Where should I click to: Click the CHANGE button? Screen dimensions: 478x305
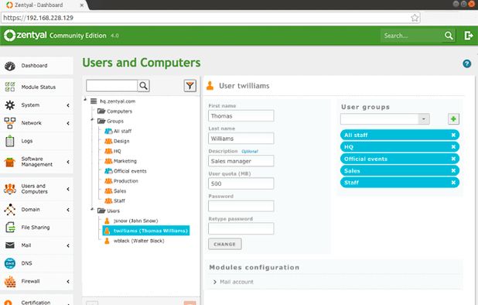225,245
